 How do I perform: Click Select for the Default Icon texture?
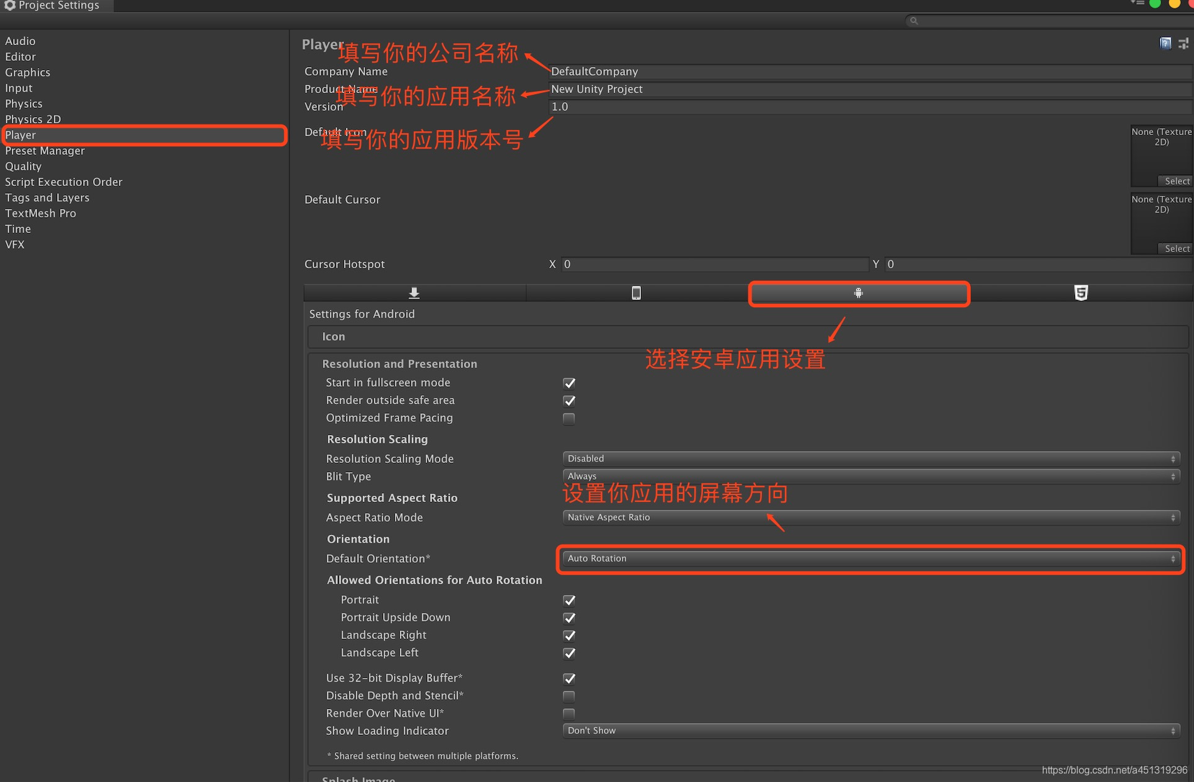pos(1176,180)
